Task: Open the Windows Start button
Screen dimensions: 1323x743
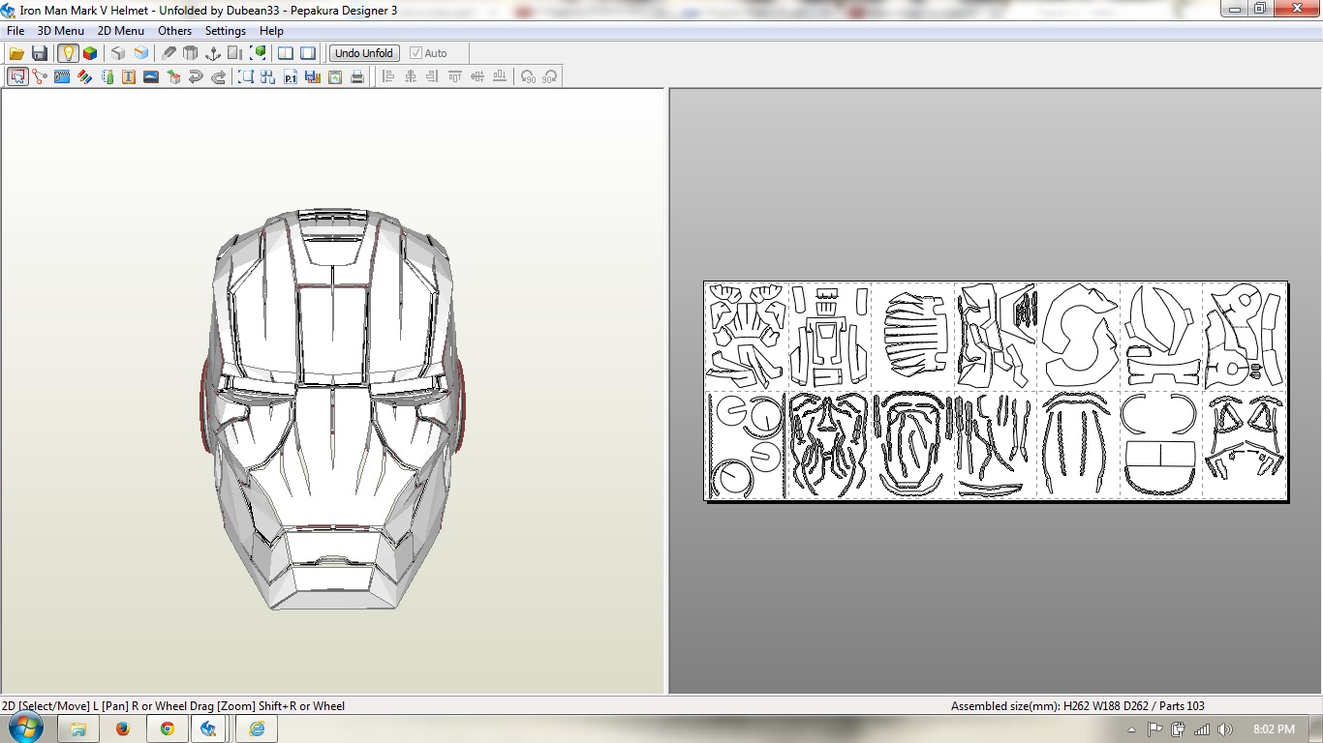Action: (x=25, y=728)
